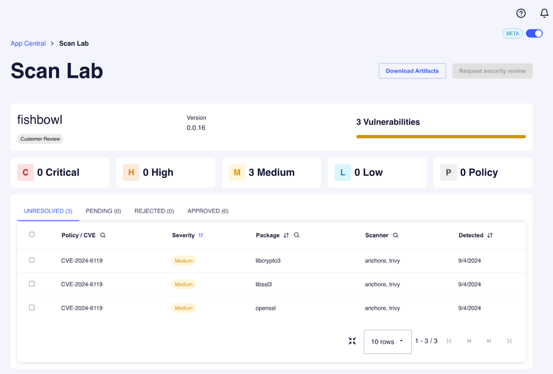The height and width of the screenshot is (374, 553).
Task: Click the Severity sort filter icon
Action: coord(201,235)
